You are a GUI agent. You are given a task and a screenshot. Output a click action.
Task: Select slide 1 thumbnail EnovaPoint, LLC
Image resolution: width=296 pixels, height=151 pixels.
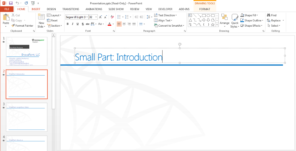click(x=27, y=51)
